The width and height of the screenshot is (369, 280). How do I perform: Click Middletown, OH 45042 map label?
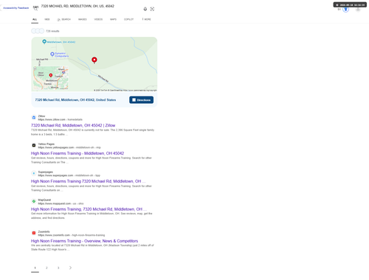point(61,42)
